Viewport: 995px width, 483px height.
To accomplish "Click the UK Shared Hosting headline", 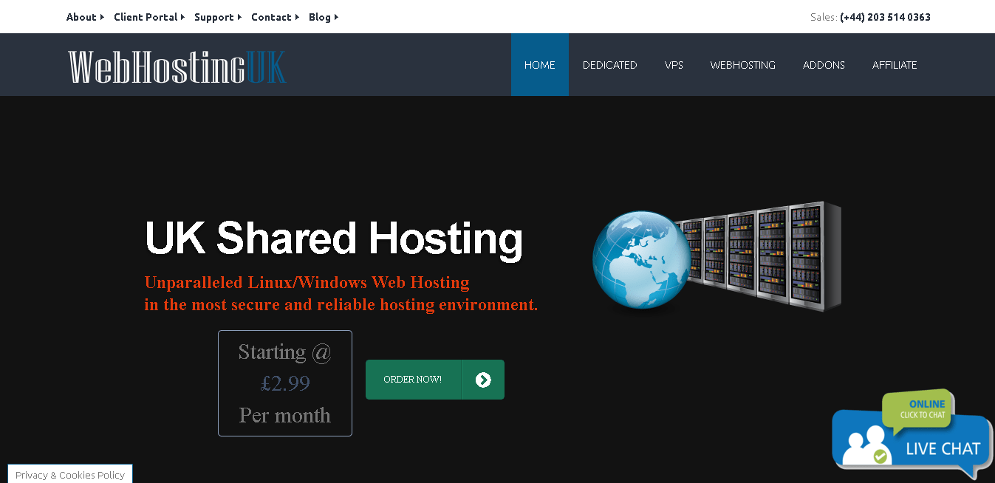I will 334,239.
